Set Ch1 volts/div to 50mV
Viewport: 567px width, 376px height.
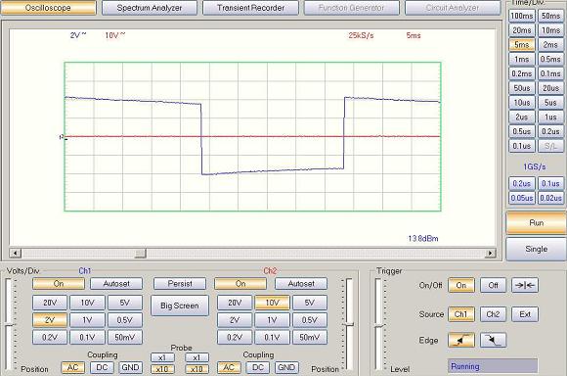tap(125, 337)
